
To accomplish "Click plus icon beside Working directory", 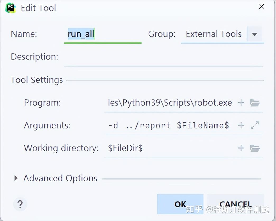I will [x=241, y=148].
